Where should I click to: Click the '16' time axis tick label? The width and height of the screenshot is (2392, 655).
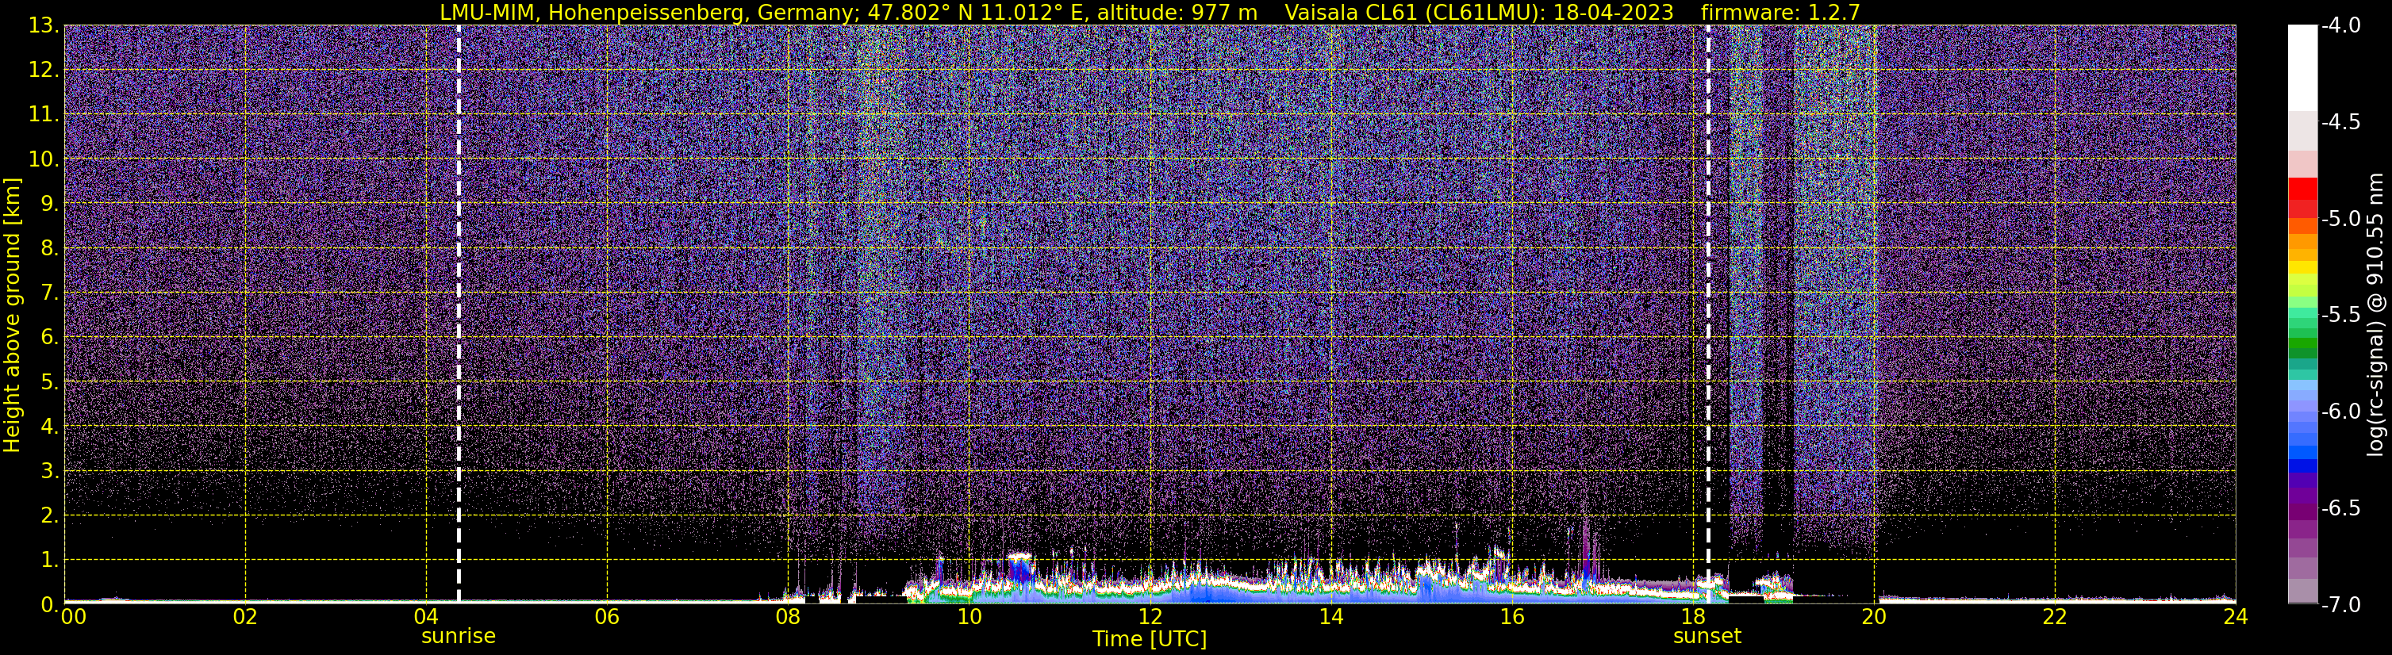(x=1511, y=617)
